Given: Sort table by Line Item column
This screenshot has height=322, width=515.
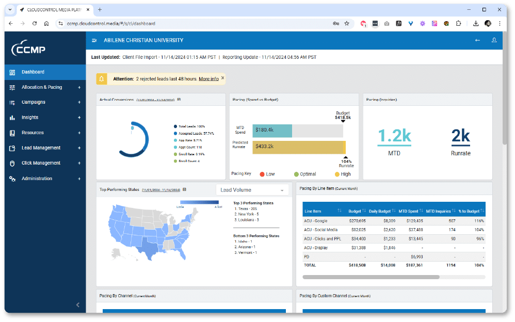Looking at the screenshot, I should (x=340, y=211).
